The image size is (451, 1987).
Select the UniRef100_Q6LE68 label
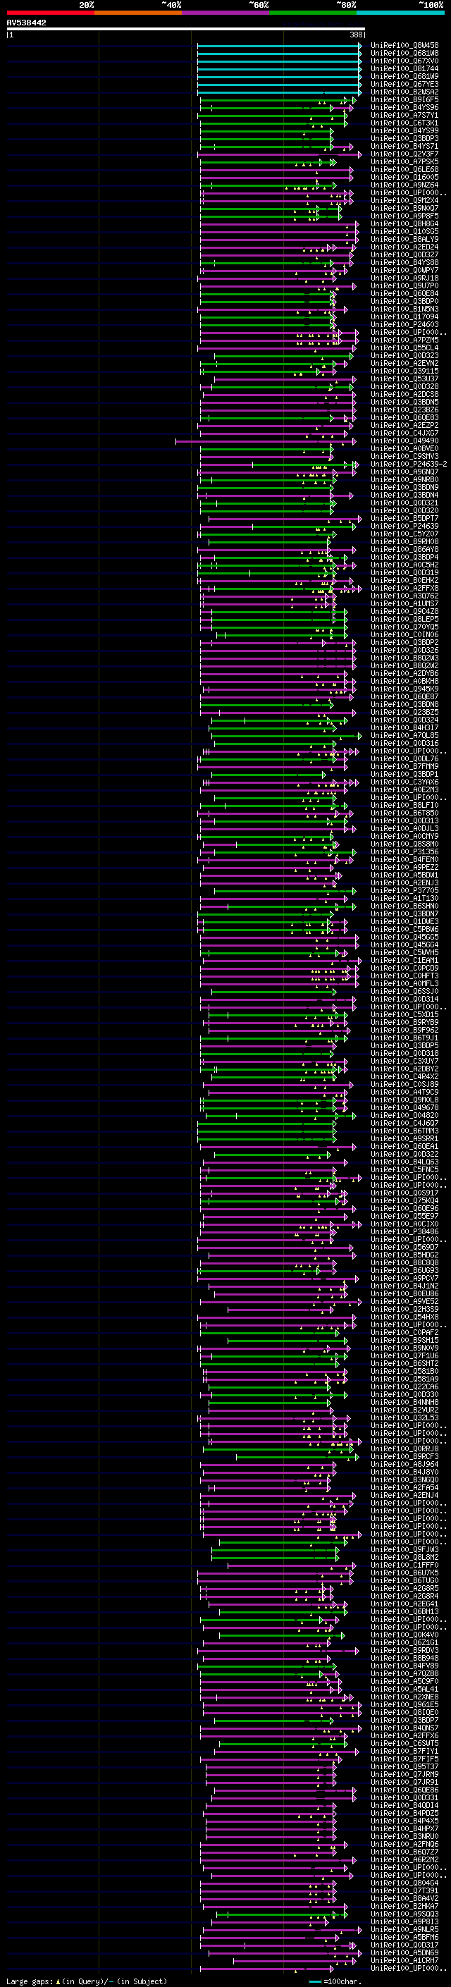click(x=404, y=170)
